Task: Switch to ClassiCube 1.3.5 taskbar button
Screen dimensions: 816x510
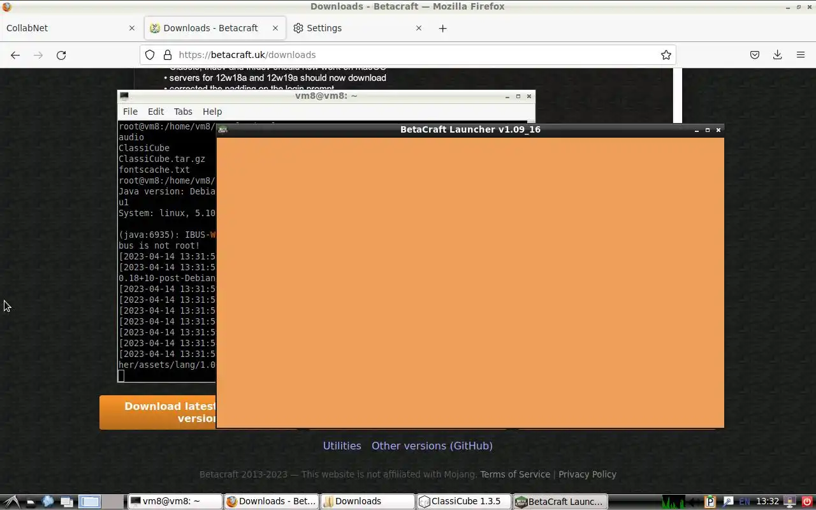Action: tap(463, 502)
